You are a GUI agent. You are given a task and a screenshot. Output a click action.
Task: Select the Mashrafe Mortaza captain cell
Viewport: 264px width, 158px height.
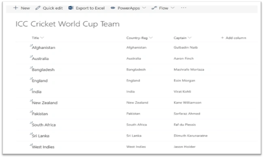[x=189, y=69]
